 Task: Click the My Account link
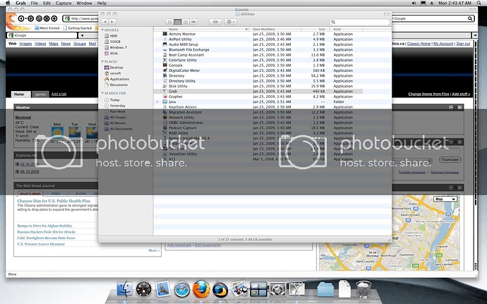click(443, 44)
